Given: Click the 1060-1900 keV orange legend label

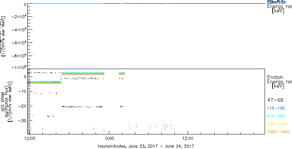Looking at the screenshot, I should click(x=278, y=132).
